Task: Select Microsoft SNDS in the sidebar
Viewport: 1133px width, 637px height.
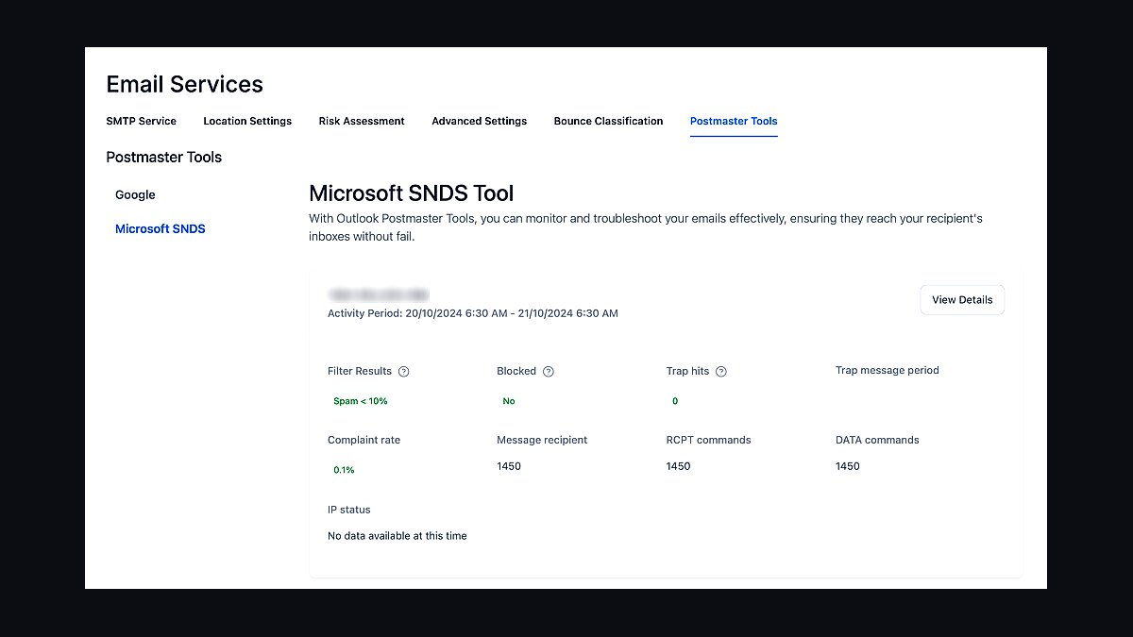Action: (x=161, y=228)
